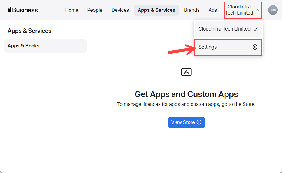Go to the Home tab
Screen dimensions: 282x173
72,10
